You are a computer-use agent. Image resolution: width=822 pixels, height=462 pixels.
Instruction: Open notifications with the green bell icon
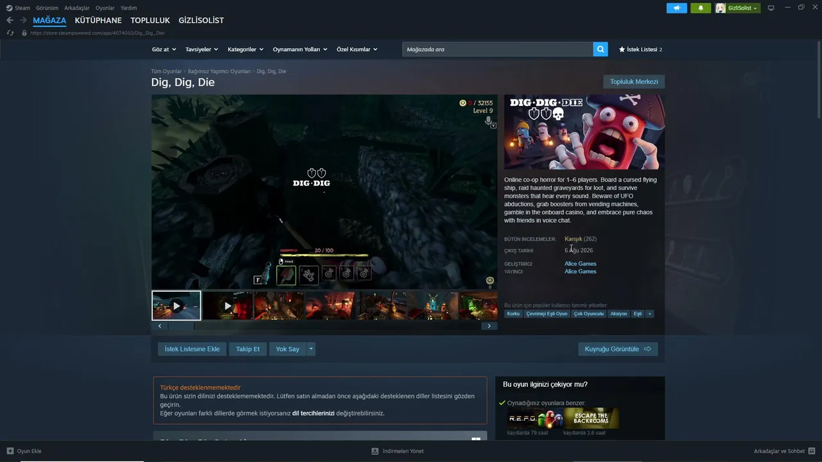(x=701, y=8)
